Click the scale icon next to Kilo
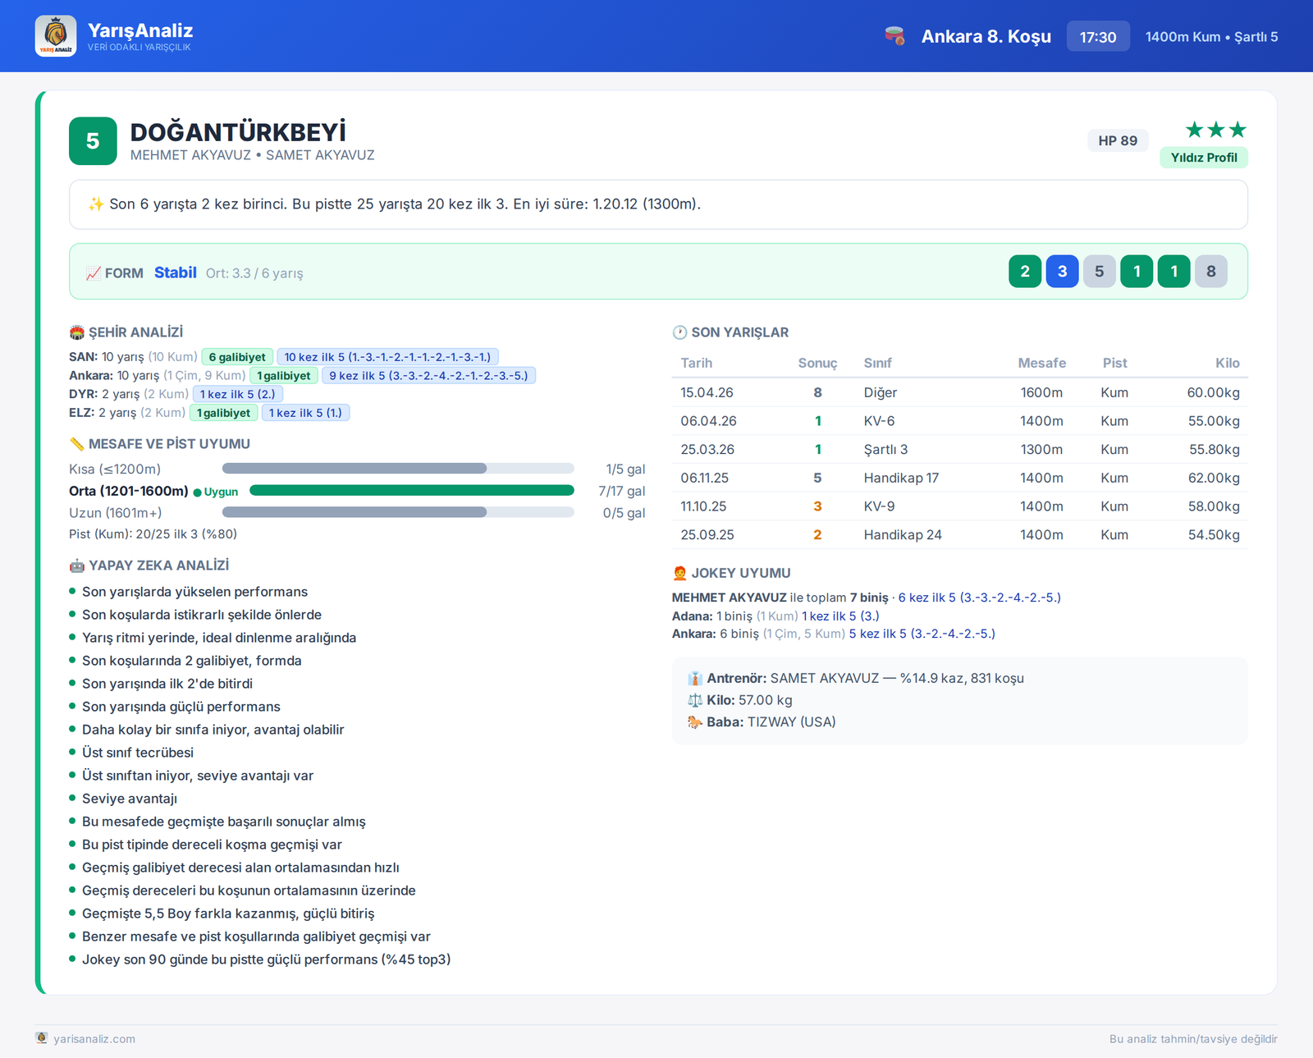Image resolution: width=1313 pixels, height=1058 pixels. pyautogui.click(x=695, y=700)
